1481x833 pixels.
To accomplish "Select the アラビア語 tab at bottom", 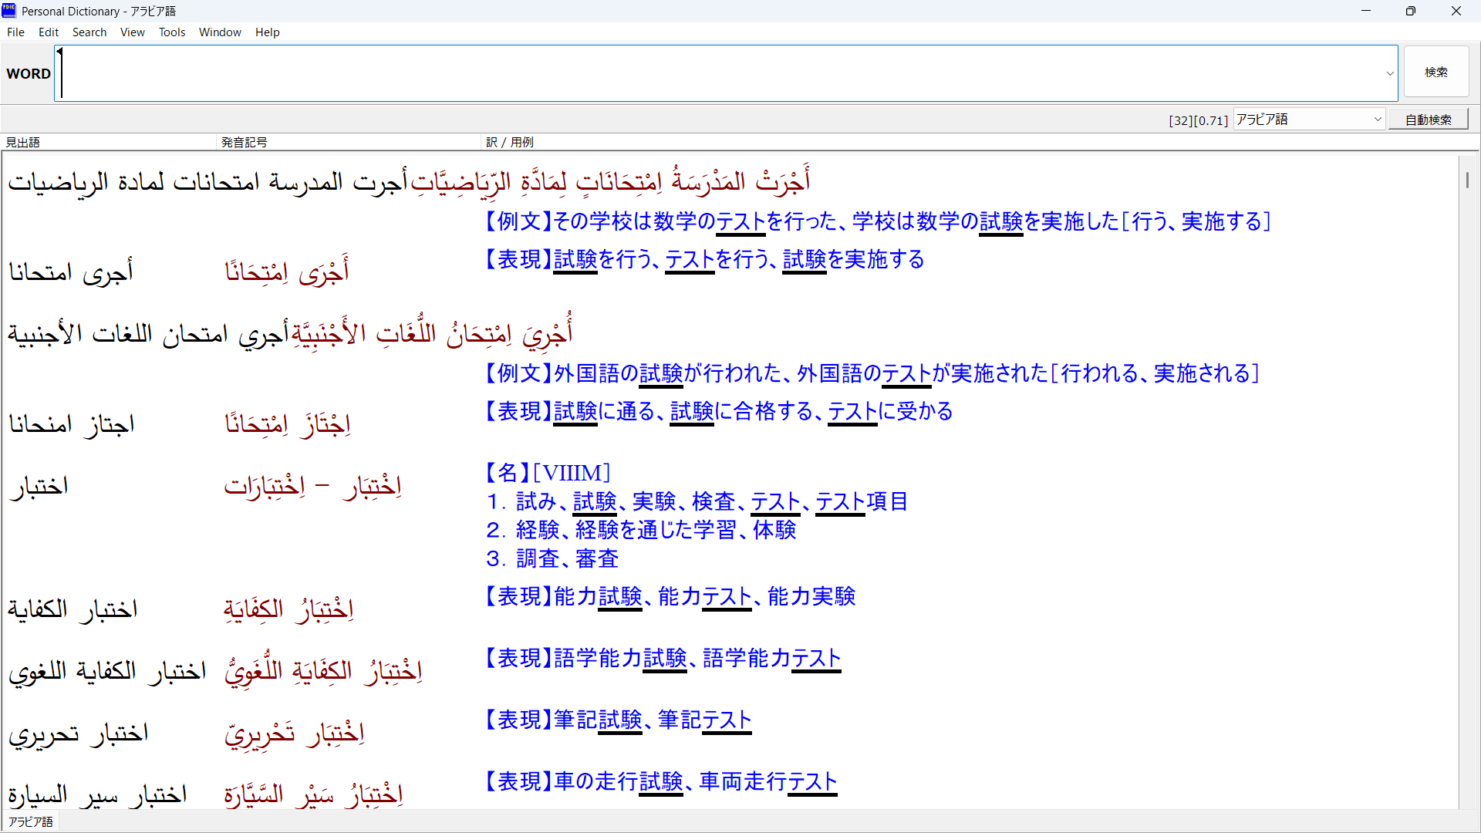I will click(31, 821).
